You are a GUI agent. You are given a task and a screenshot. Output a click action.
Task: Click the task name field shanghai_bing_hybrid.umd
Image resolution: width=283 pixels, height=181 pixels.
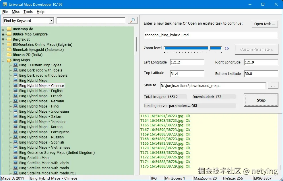pos(211,35)
